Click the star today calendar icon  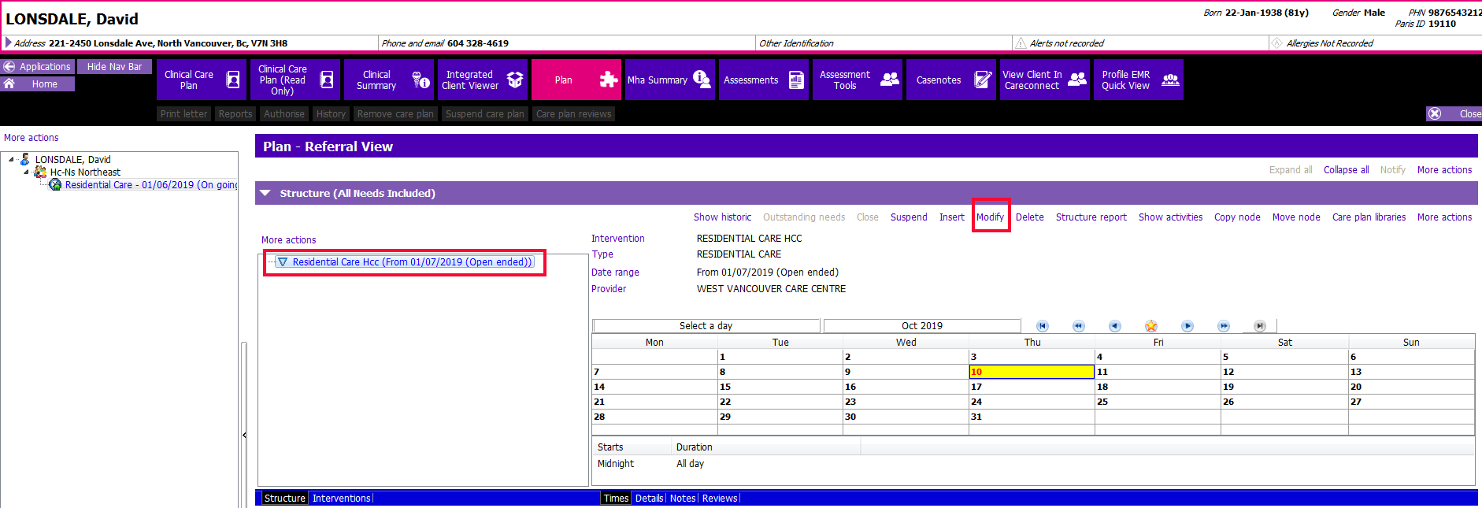[1151, 326]
